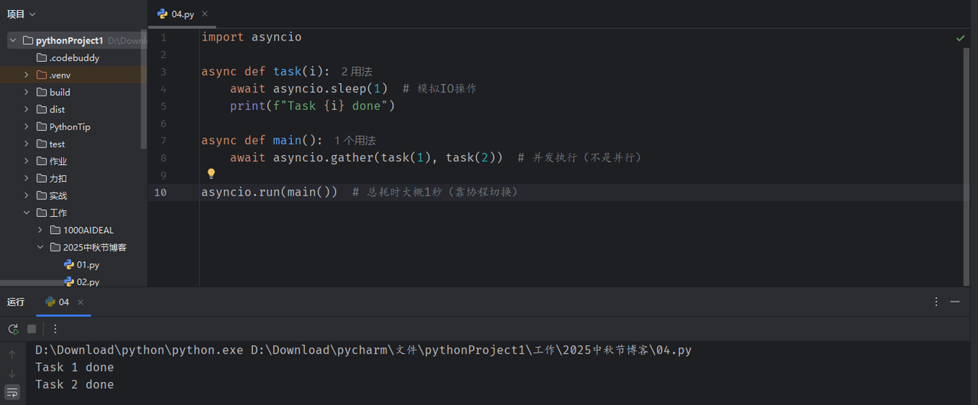Image resolution: width=978 pixels, height=405 pixels.
Task: Click the "2 用法" usages hint
Action: coord(357,72)
